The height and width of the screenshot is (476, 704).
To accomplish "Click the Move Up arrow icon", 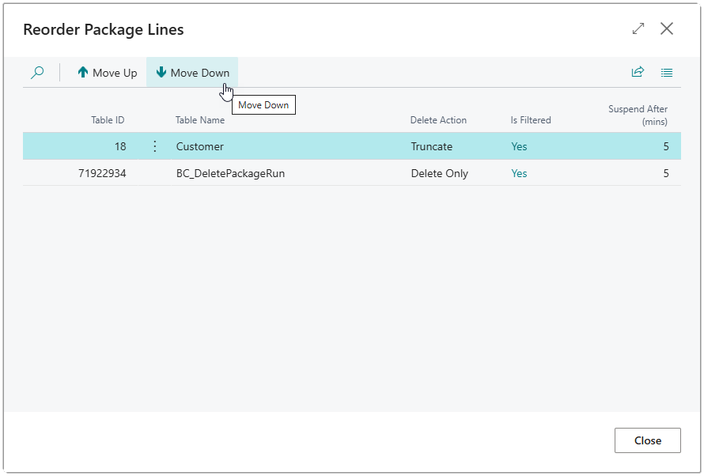I will pyautogui.click(x=82, y=72).
